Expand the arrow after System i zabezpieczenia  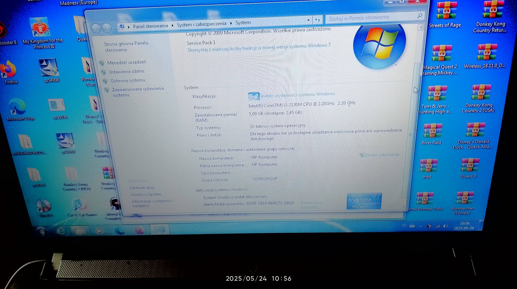pos(231,23)
